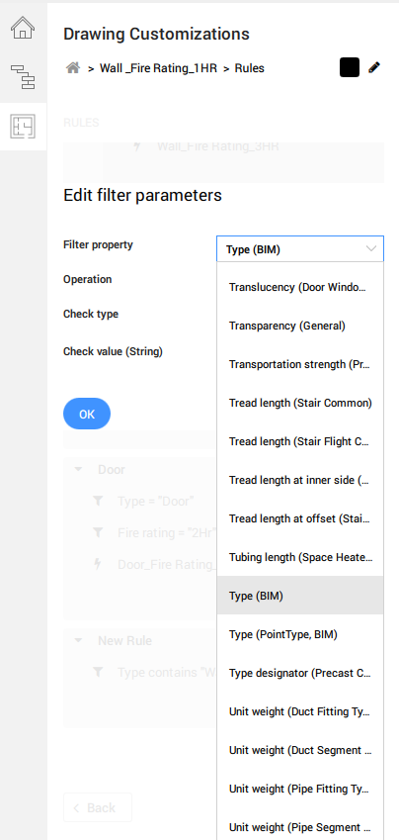Click the Filter property Type (BIM) field

pyautogui.click(x=300, y=249)
